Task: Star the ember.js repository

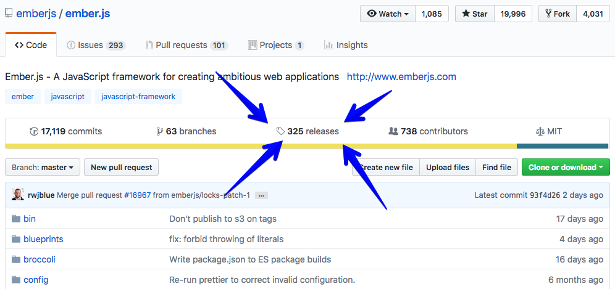Action: pos(474,14)
